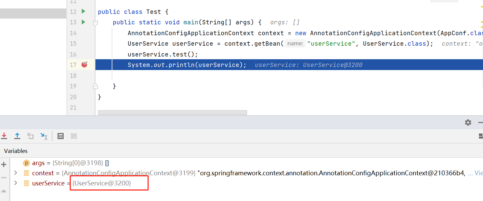Expand the userService variable node

click(15, 183)
